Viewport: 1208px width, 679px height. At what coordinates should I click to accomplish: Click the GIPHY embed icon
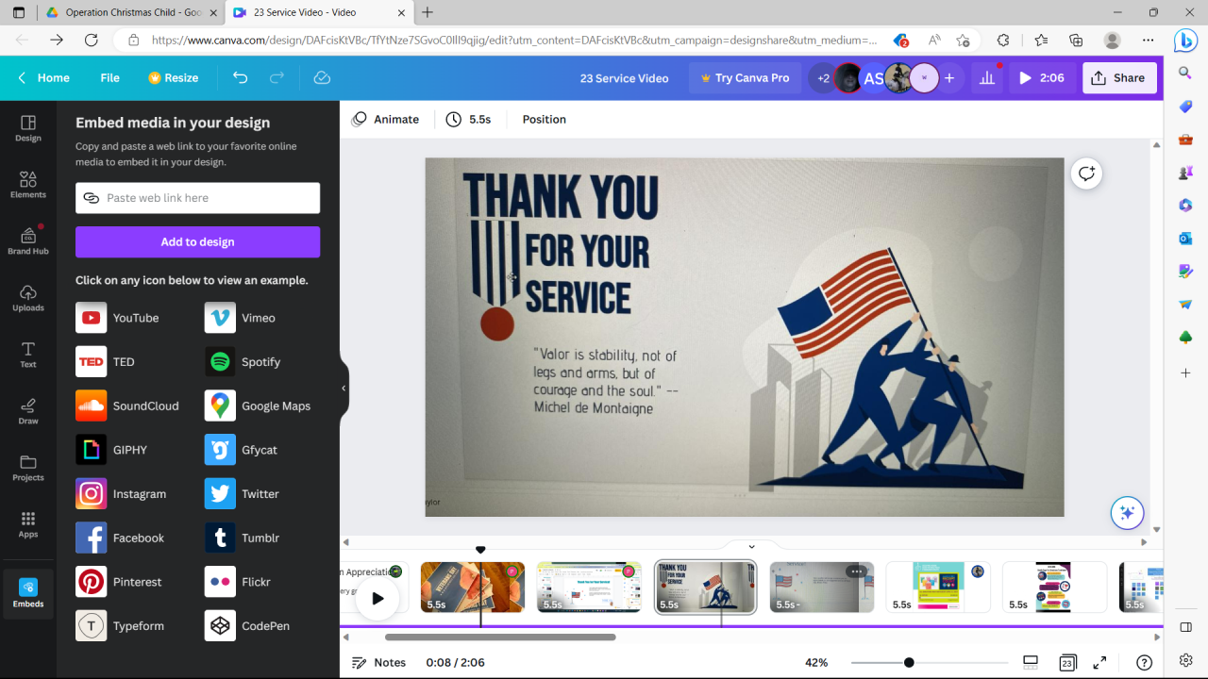[x=92, y=450]
